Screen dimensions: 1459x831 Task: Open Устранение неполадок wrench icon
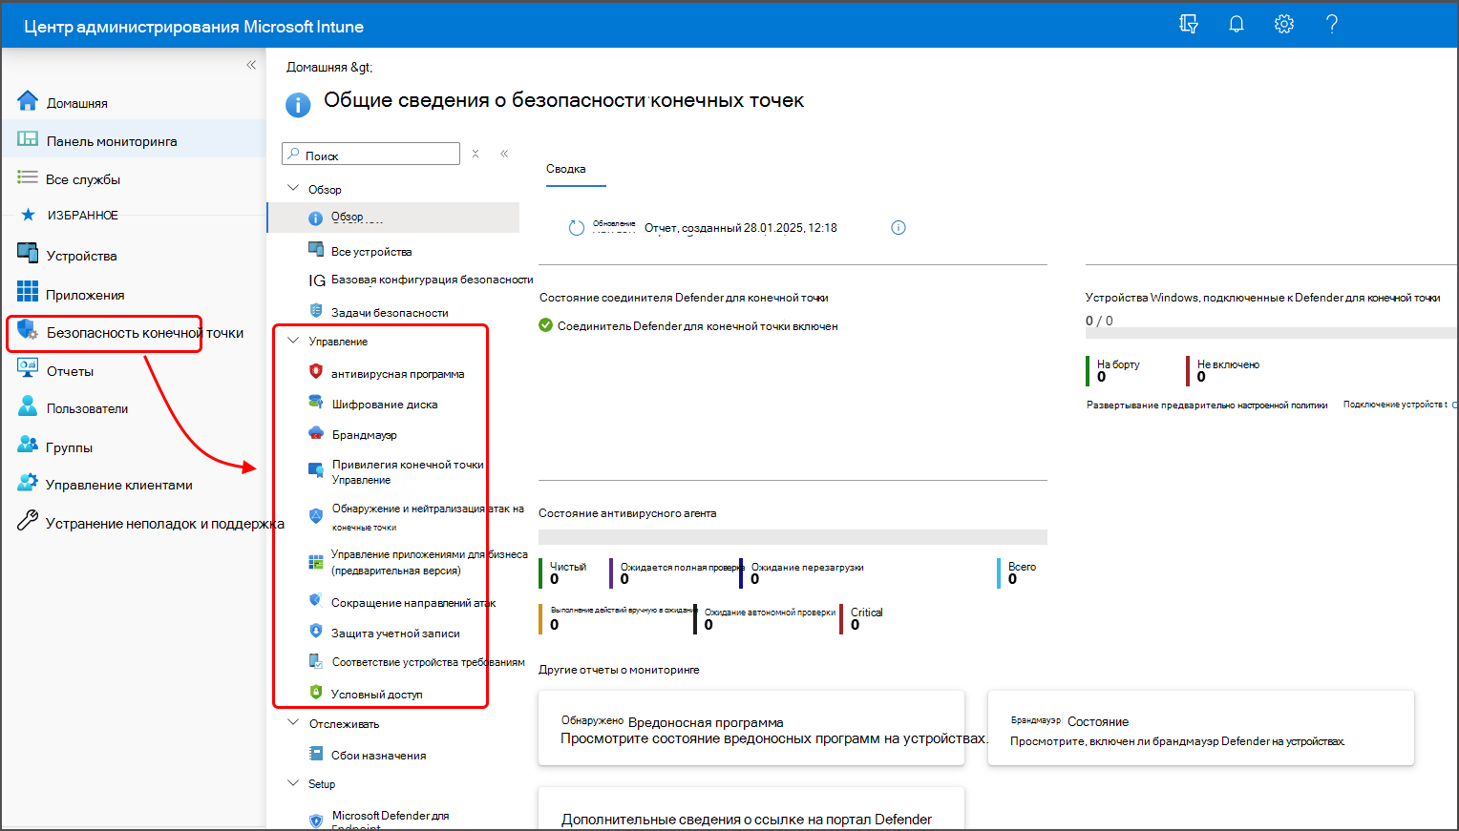(x=28, y=521)
